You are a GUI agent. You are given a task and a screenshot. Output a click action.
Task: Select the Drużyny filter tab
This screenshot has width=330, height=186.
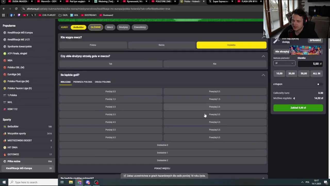(x=123, y=27)
